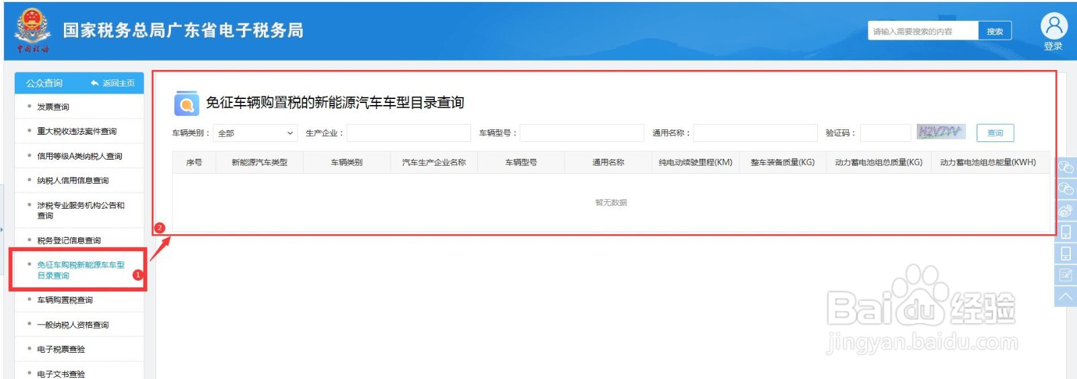Click the return arrow icon beside 返回主页

point(95,83)
